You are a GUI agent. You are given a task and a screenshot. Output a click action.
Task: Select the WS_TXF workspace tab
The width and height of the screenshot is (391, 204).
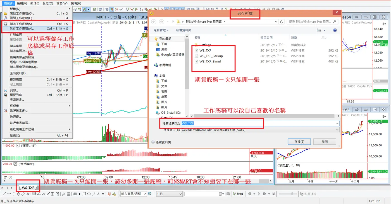(x=28, y=188)
